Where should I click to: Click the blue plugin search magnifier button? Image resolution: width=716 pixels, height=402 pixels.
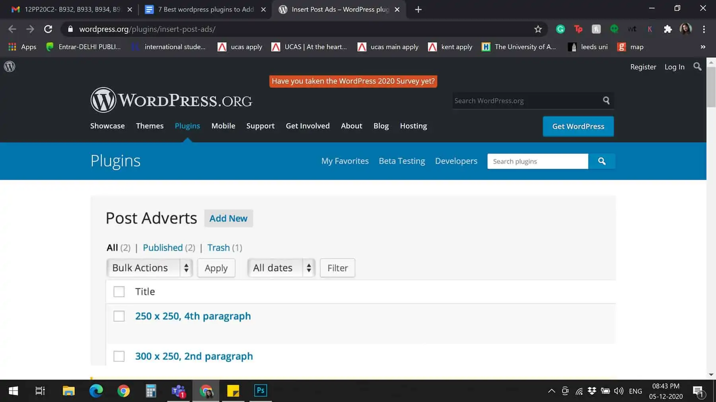pyautogui.click(x=602, y=161)
